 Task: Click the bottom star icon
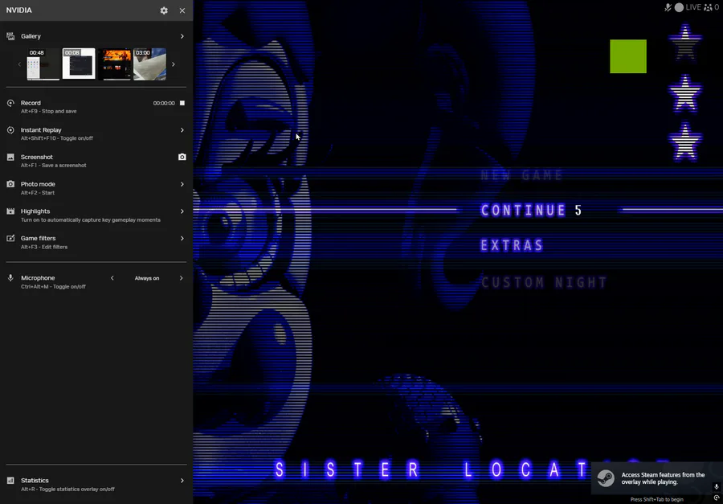(x=685, y=142)
